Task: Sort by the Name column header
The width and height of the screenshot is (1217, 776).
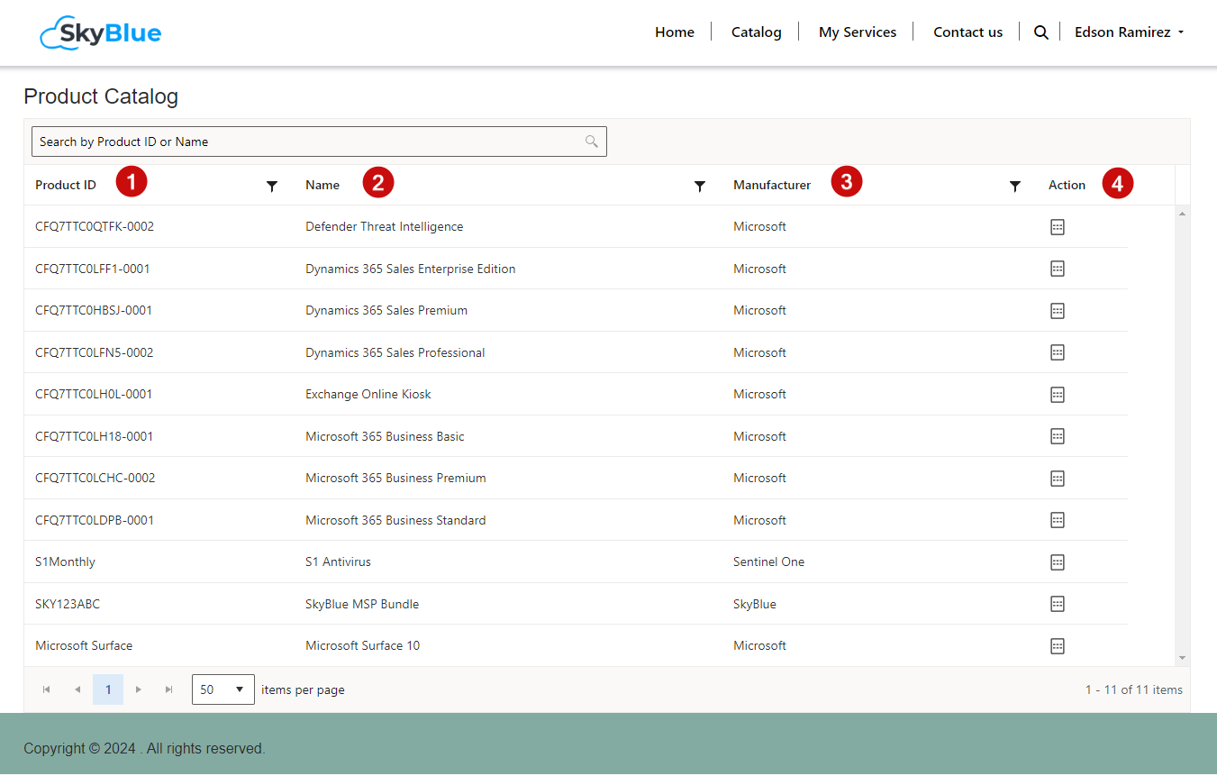Action: tap(322, 185)
